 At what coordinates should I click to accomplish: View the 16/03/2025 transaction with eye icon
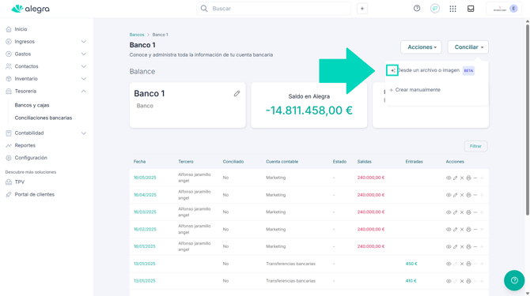click(449, 212)
